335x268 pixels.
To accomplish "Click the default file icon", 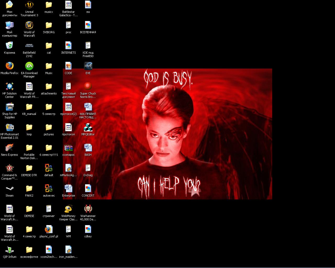I will point(49,168).
